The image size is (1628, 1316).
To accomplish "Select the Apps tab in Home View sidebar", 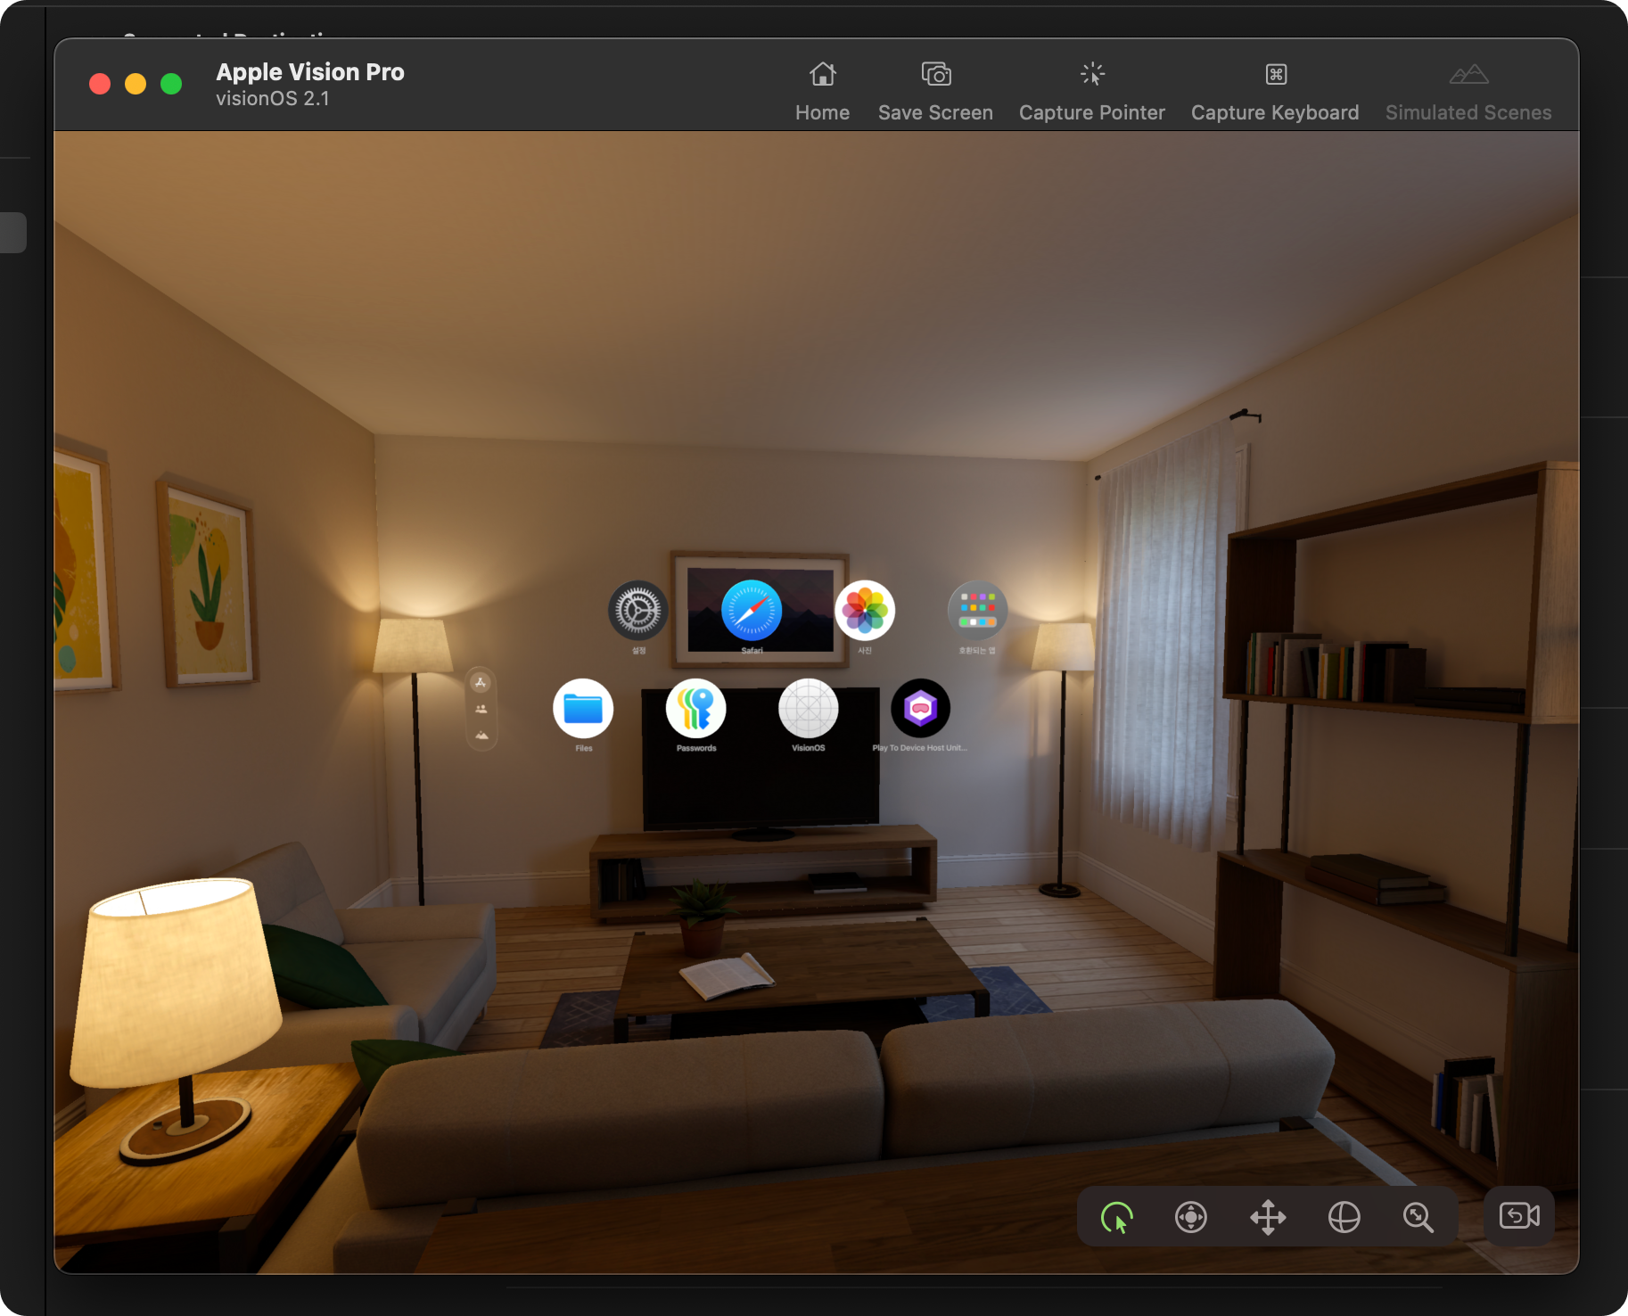I will (481, 683).
